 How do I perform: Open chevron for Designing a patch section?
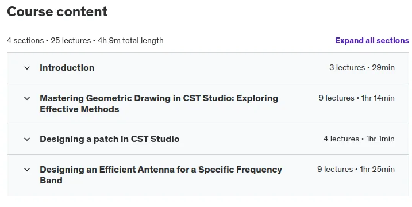coord(27,139)
